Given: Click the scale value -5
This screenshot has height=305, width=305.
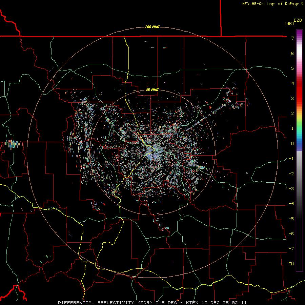Looking at the screenshot, I should click(x=291, y=219).
